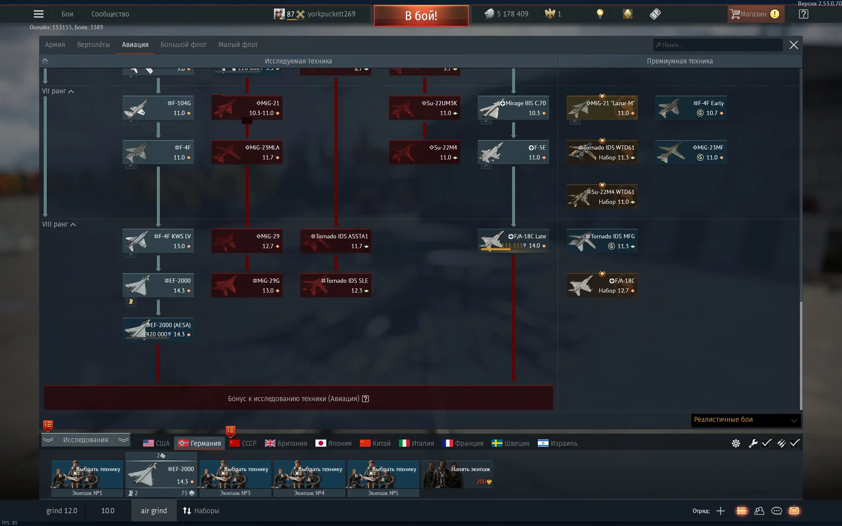842x526 pixels.
Task: Select the air grind preset
Action: coord(154,511)
